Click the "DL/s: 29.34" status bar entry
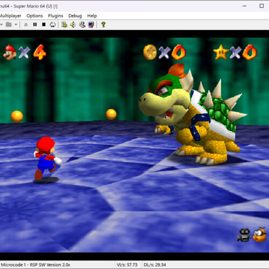 click(x=155, y=265)
